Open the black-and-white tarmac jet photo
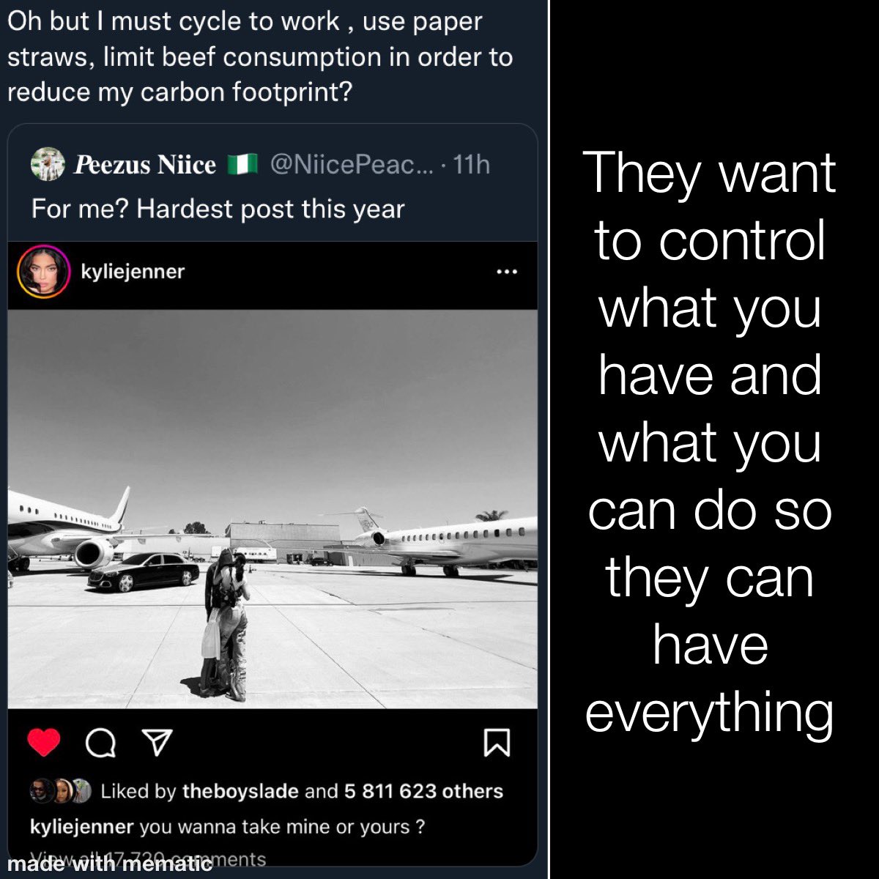 272,508
